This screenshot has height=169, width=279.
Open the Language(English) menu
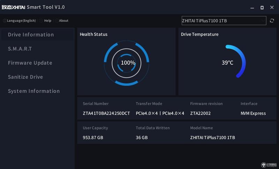point(21,21)
